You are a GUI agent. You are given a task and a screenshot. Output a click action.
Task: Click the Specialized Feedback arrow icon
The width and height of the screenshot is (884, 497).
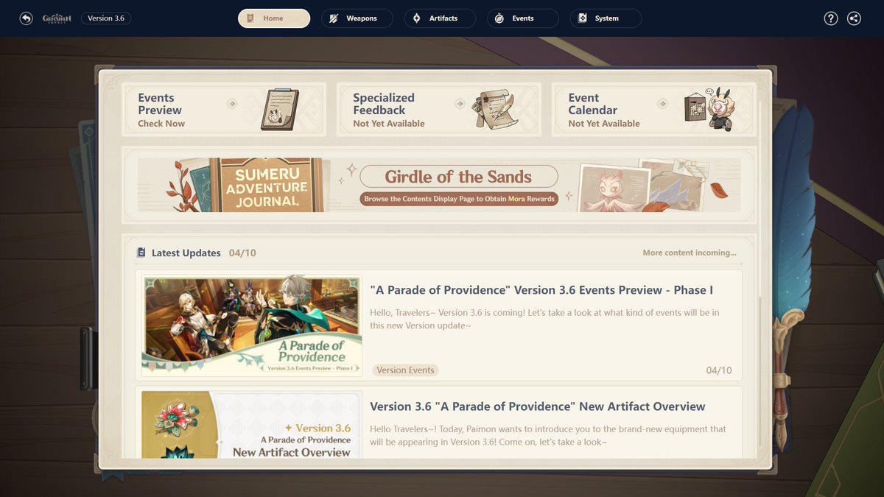(460, 104)
